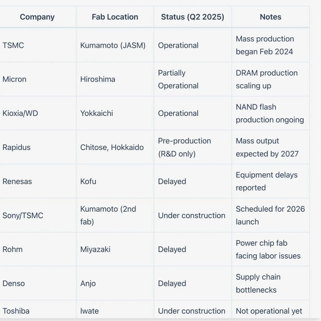Click the Notes column header
This screenshot has height=321, width=321.
coord(270,17)
